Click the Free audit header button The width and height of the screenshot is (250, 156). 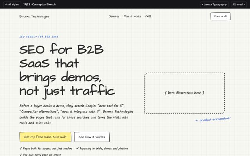[220, 16]
